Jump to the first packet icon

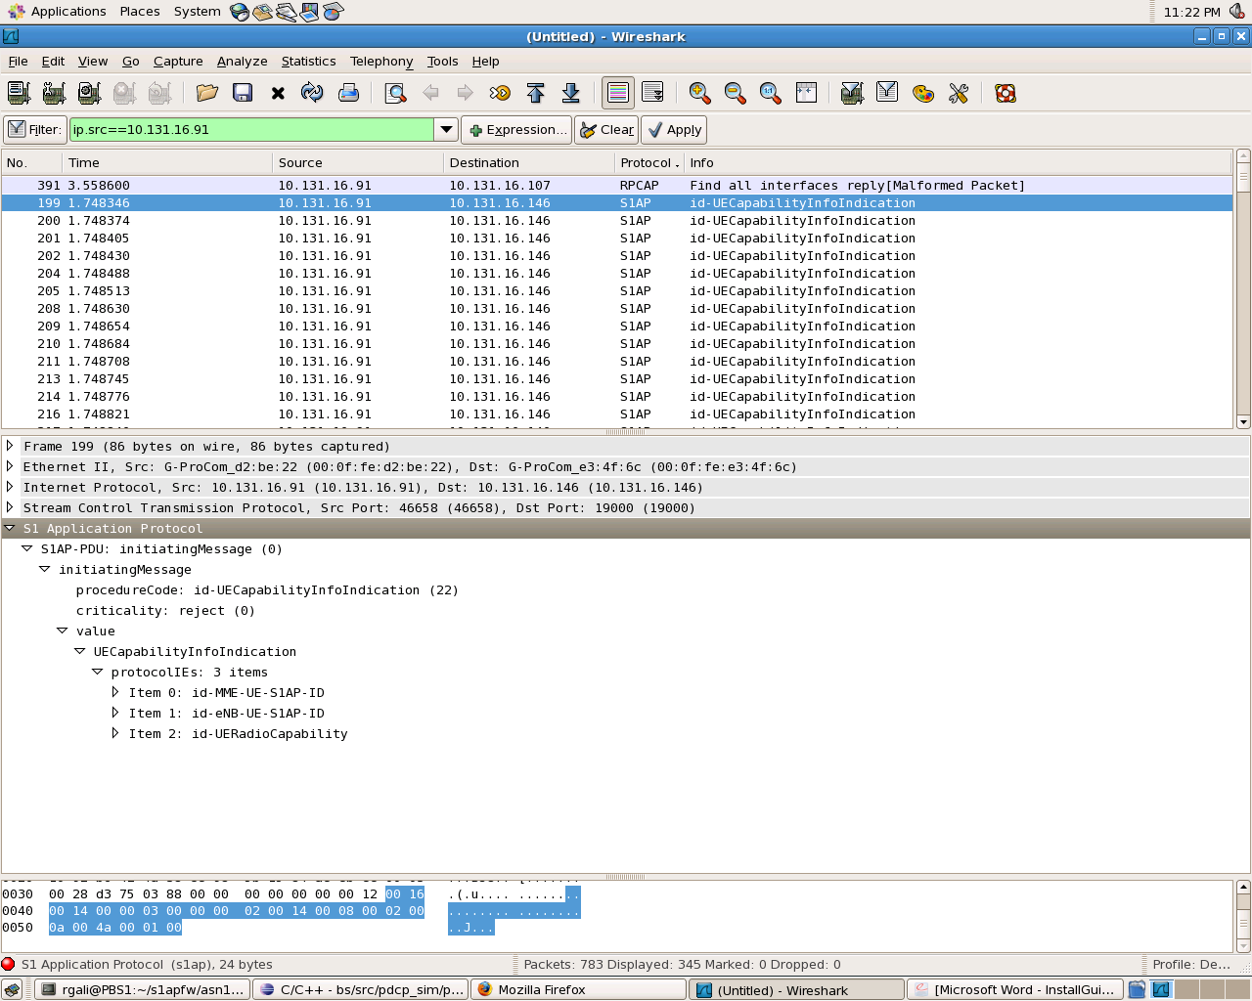[x=535, y=93]
